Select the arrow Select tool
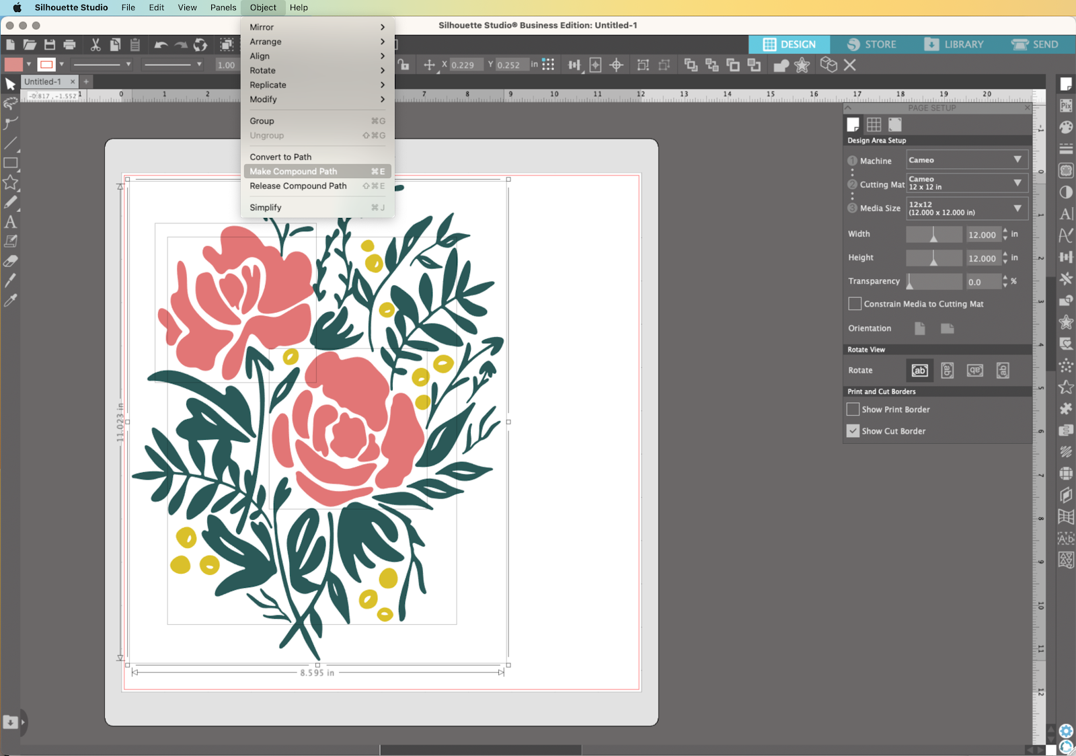1076x756 pixels. coord(10,84)
